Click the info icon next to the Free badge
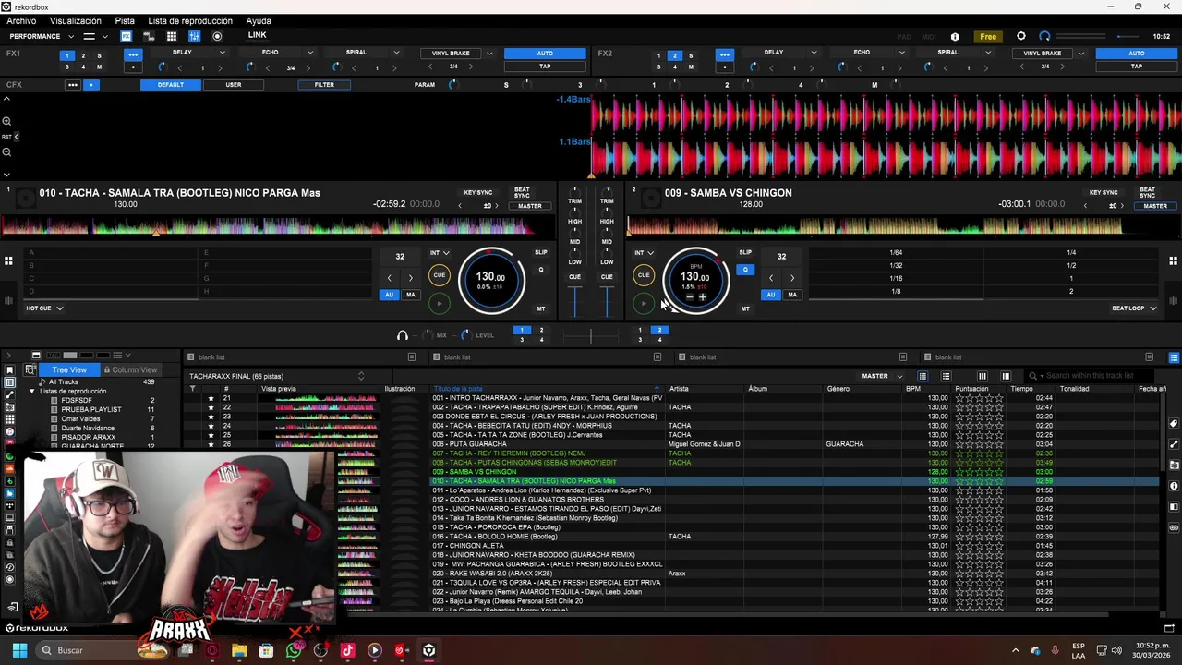1182x665 pixels. pos(955,37)
